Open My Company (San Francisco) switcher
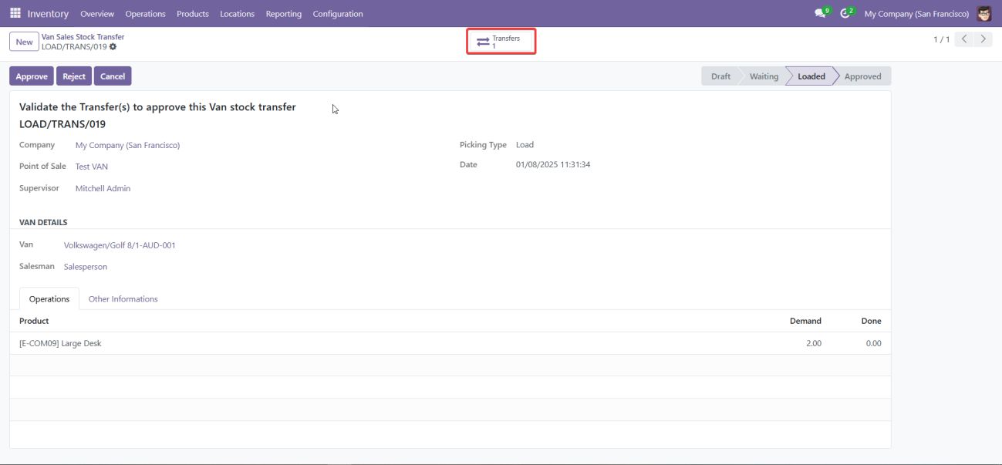Screen dimensions: 1002x465 916,14
